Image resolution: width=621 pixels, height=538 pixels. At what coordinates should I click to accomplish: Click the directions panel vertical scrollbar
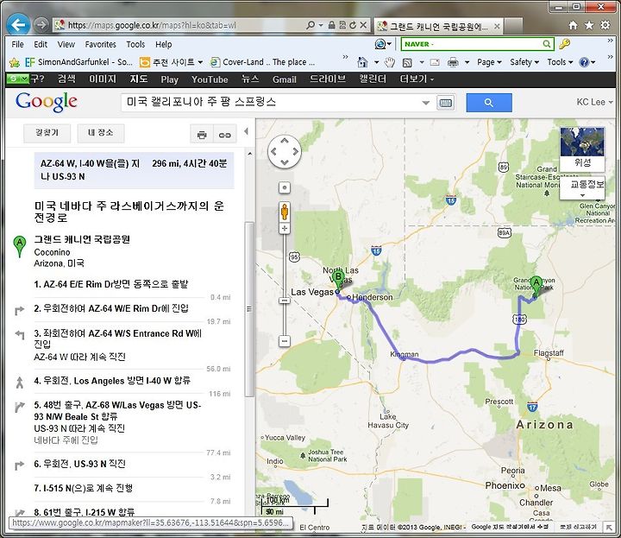coord(249,309)
